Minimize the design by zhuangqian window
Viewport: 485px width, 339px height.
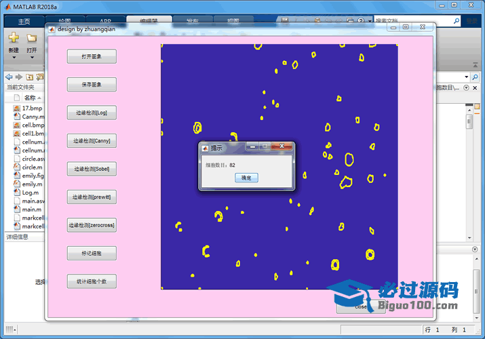(393, 27)
